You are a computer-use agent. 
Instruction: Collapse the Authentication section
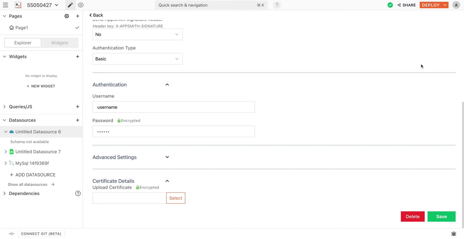point(167,85)
